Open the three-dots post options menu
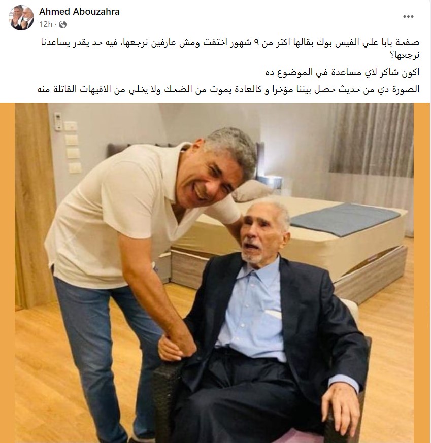Screen dimensions: 431x443 pos(408,17)
